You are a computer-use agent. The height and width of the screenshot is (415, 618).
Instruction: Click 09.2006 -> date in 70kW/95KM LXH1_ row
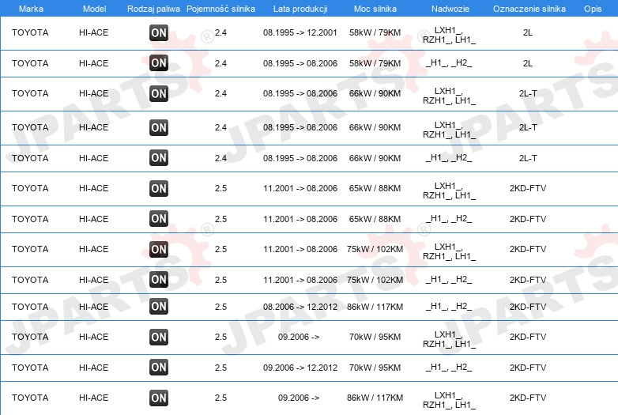click(299, 337)
